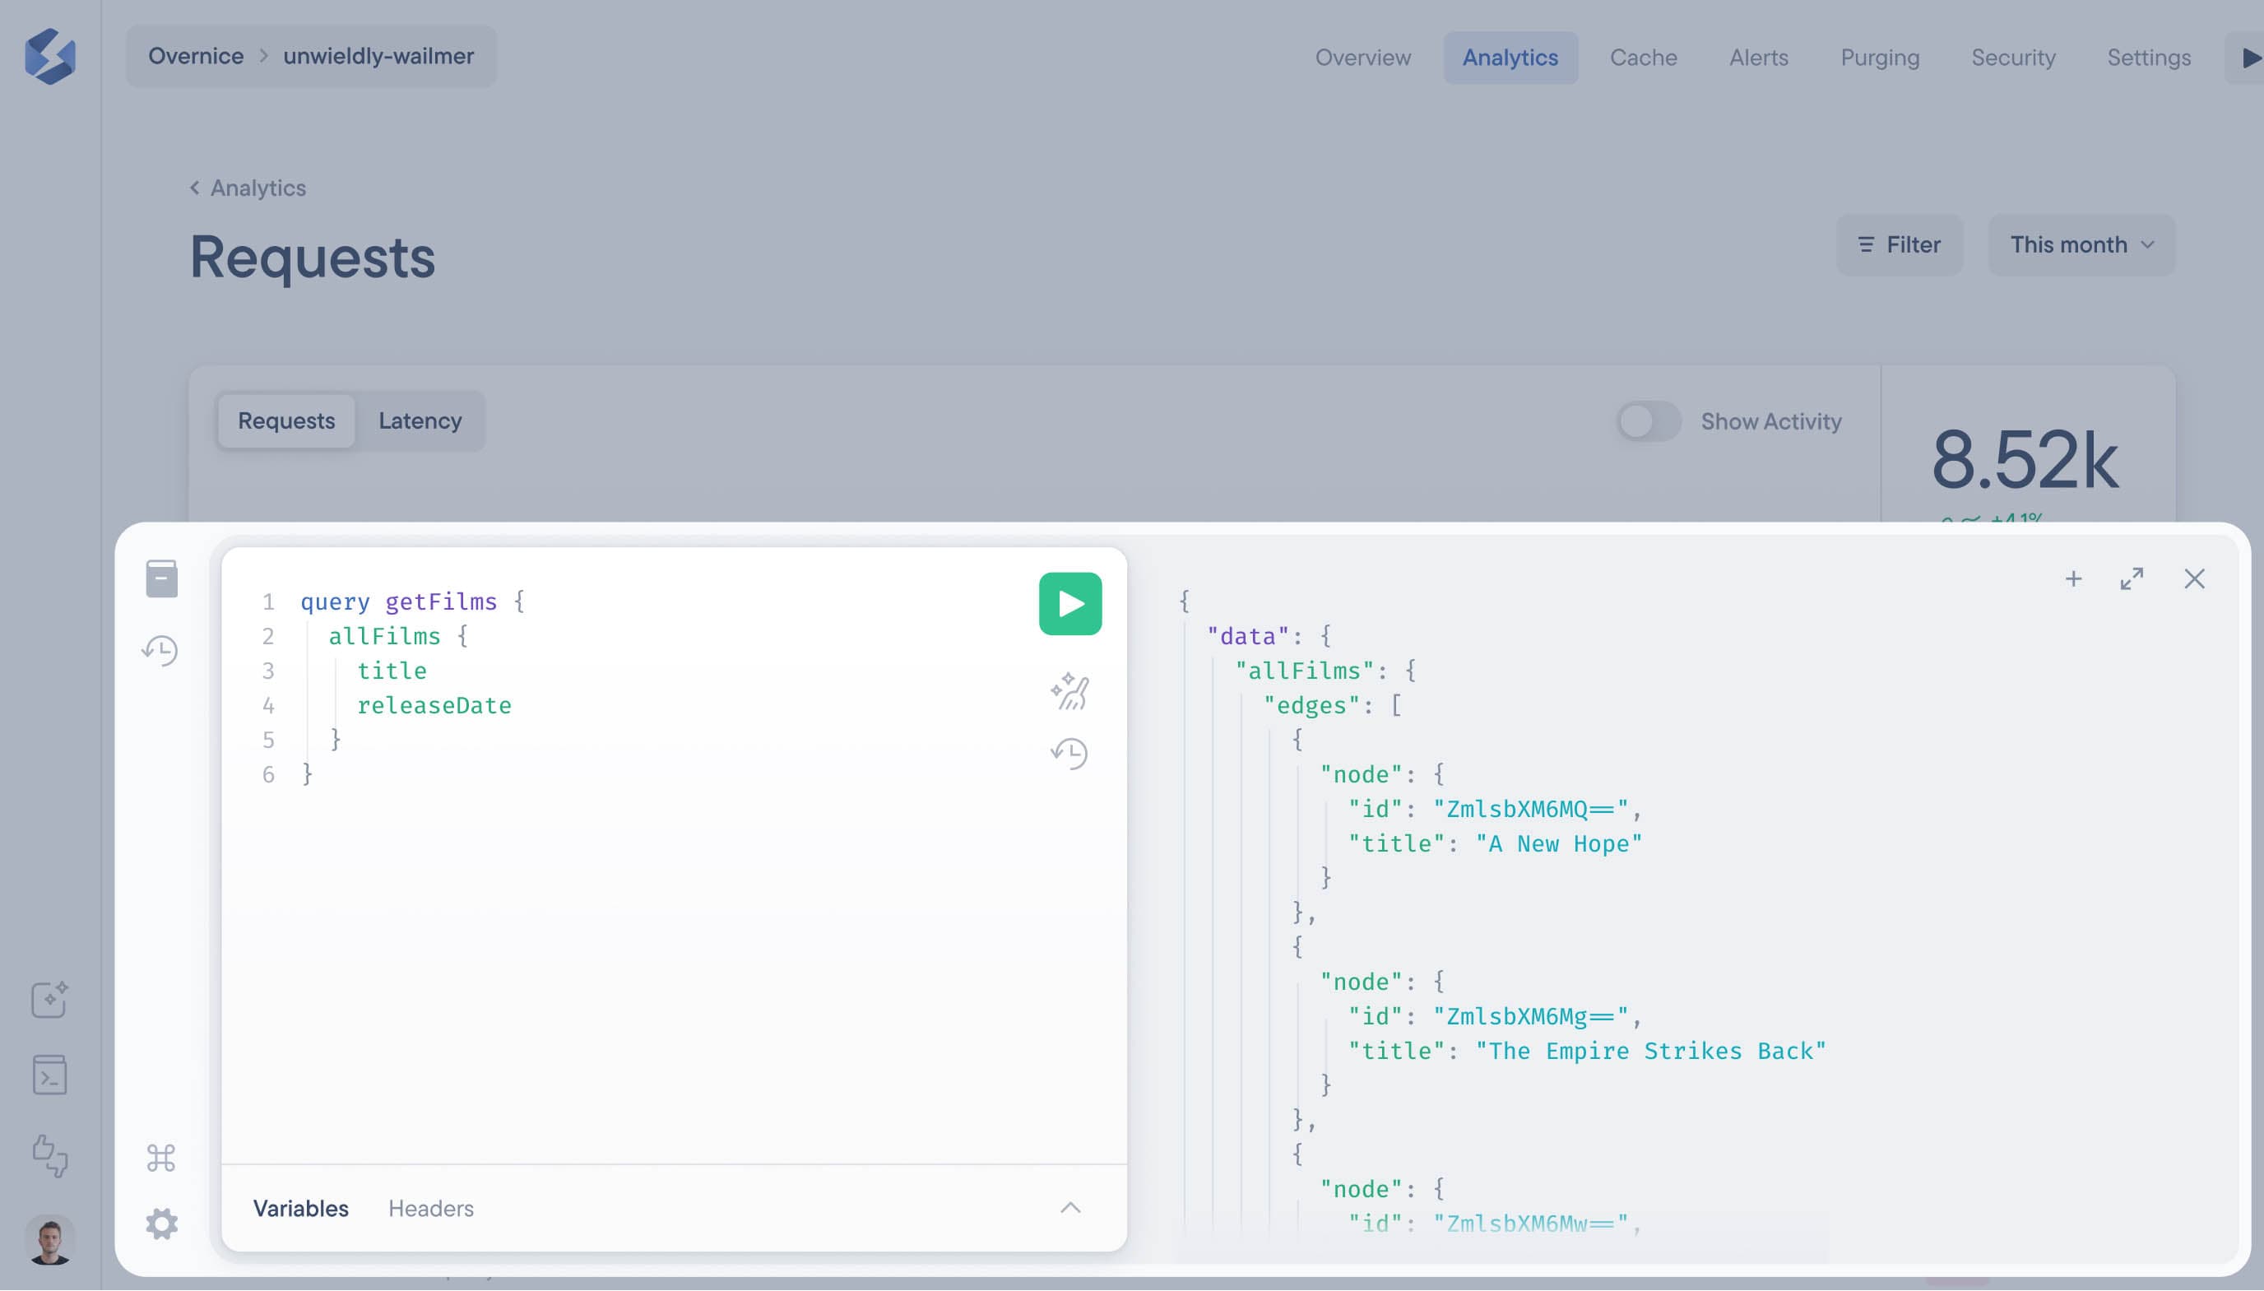The height and width of the screenshot is (1291, 2264).
Task: Select the AI assistant sparkle icon in sidebar
Action: coord(50,1001)
